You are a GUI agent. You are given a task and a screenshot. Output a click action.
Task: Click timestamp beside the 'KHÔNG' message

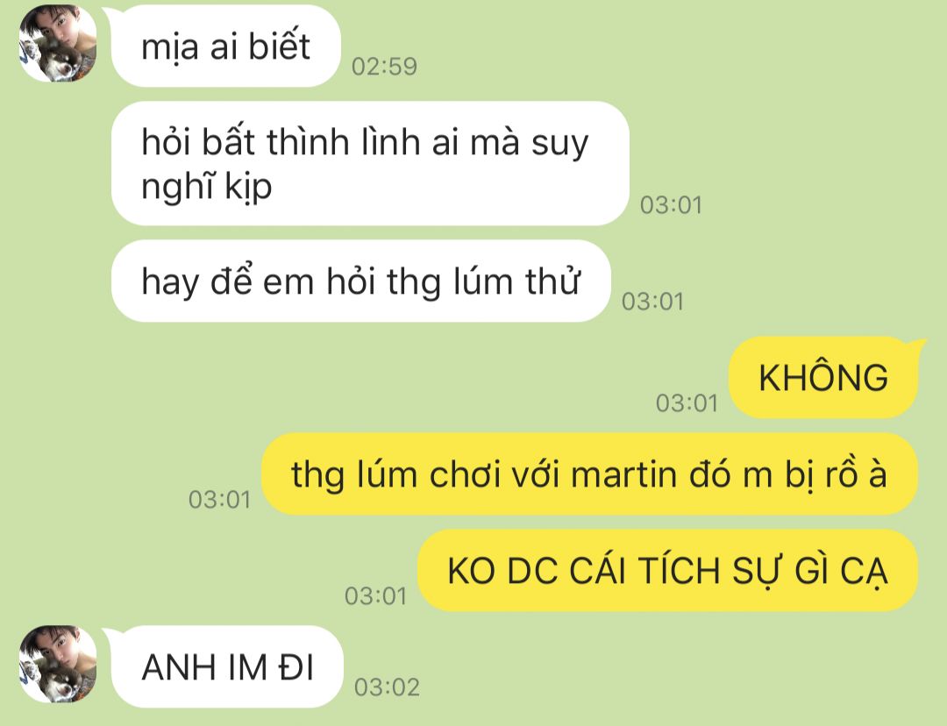click(687, 403)
